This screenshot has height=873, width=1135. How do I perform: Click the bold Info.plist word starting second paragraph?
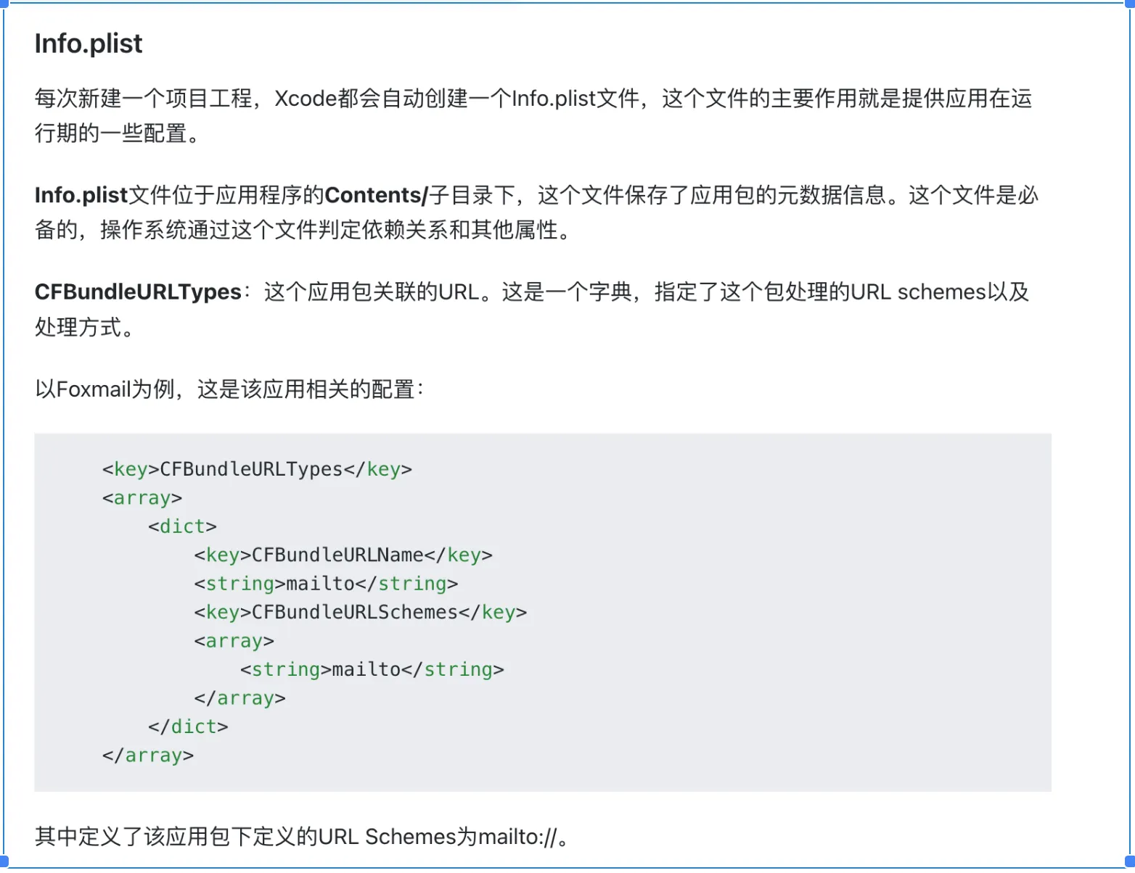click(81, 195)
